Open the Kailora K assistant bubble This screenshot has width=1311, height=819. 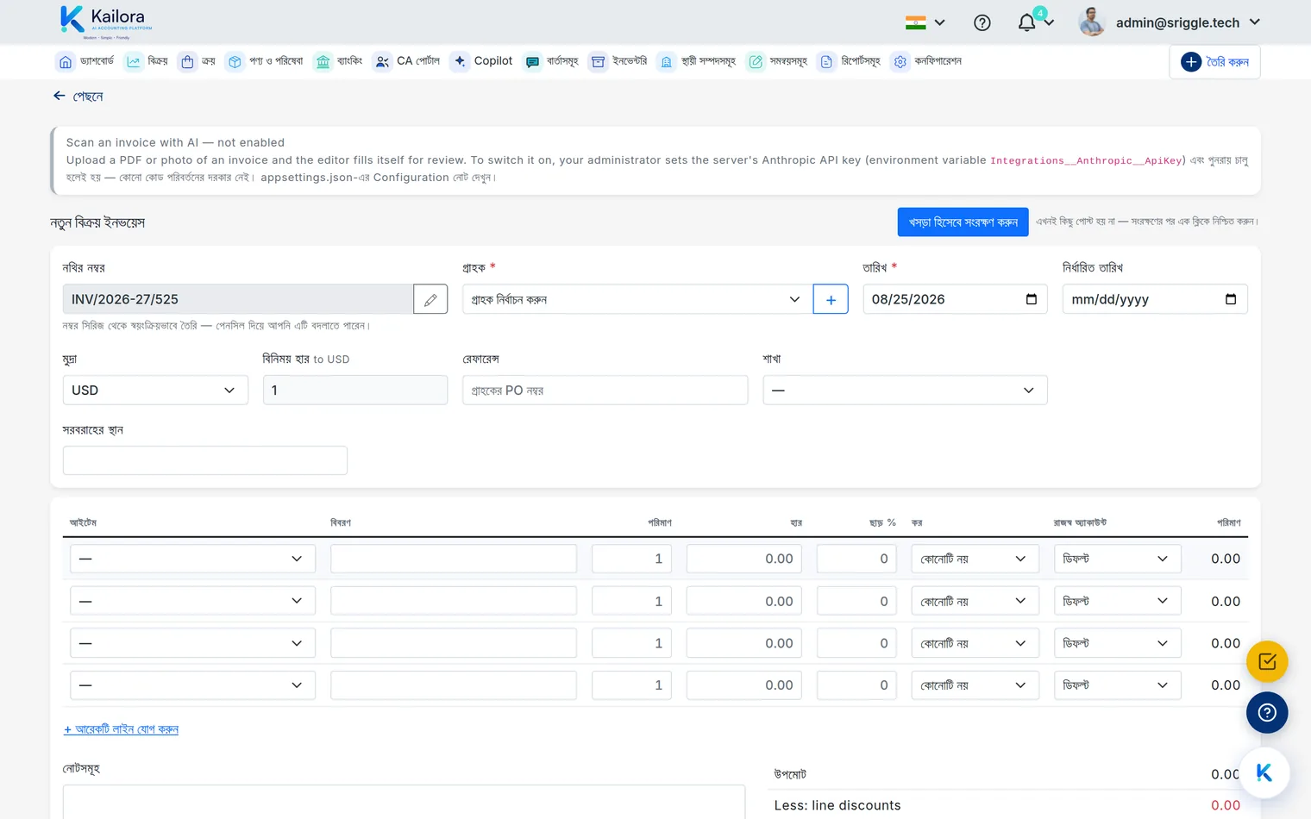[x=1264, y=772]
